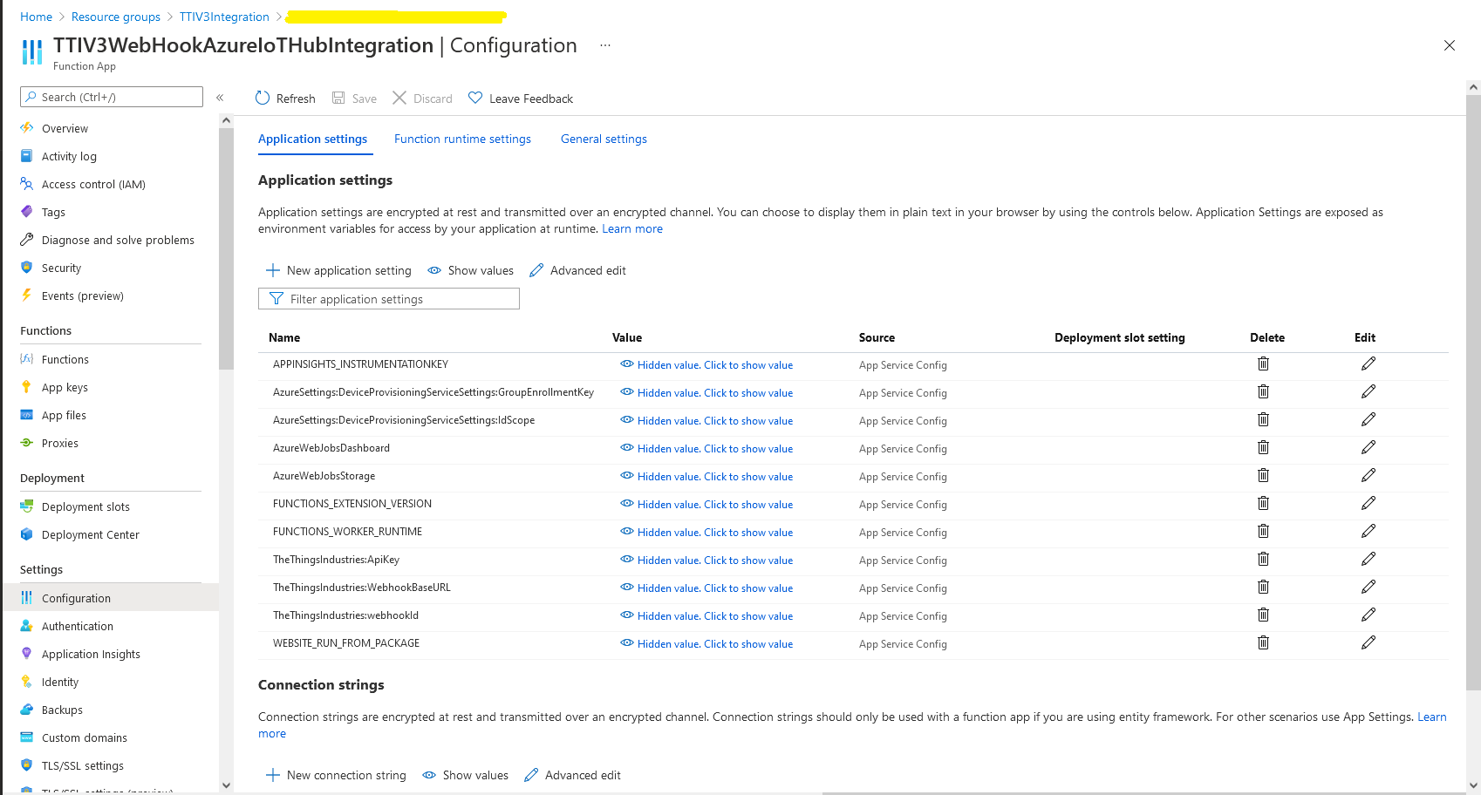Switch to Function runtime settings tab
Viewport: 1481px width, 795px height.
coord(462,139)
